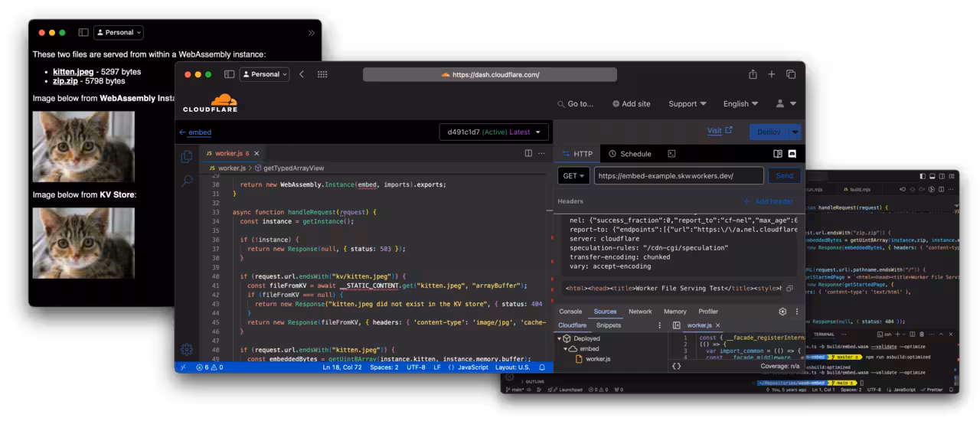Open the documentation book icon in preview panel
The image size is (980, 421).
point(778,154)
